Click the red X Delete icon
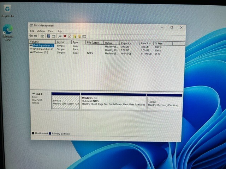The width and height of the screenshot is (226, 169). point(65,36)
